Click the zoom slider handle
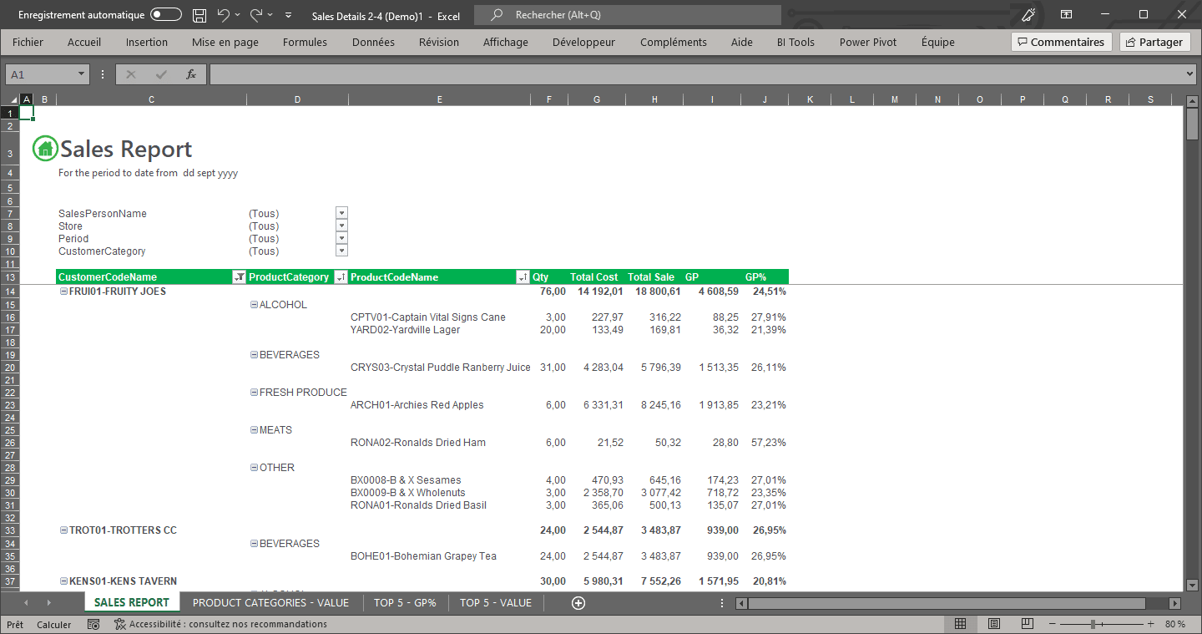Image resolution: width=1202 pixels, height=634 pixels. pos(1093,624)
